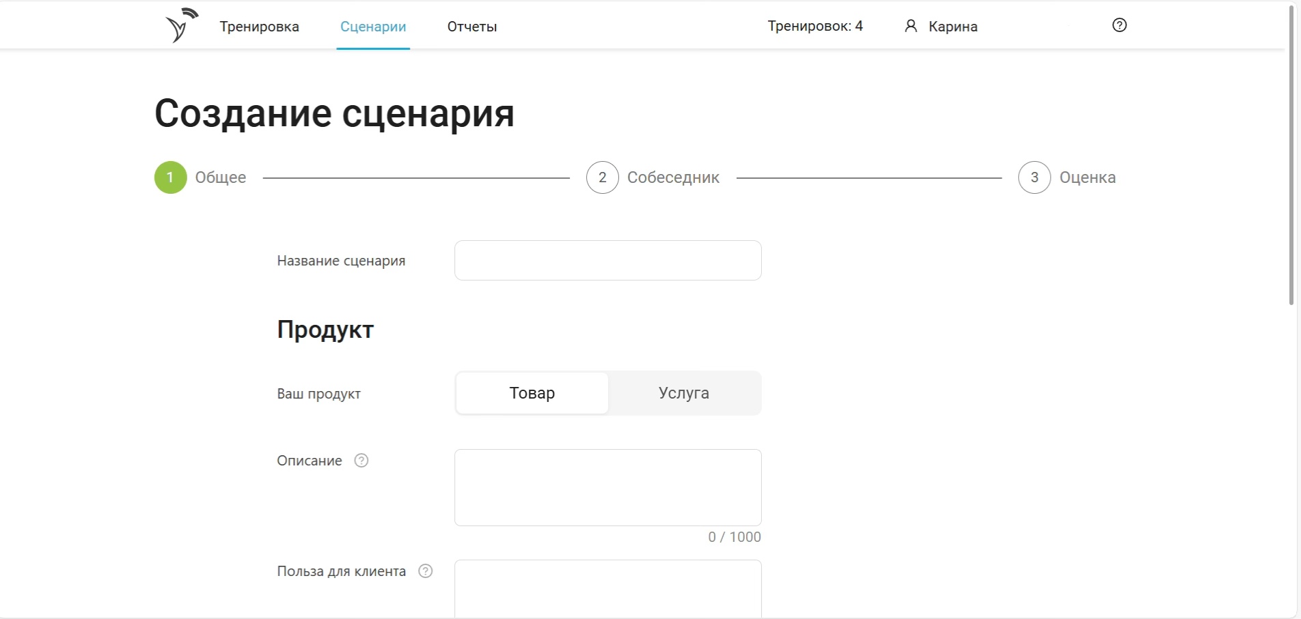The width and height of the screenshot is (1301, 619).
Task: Select Товар product type
Action: [x=532, y=393]
